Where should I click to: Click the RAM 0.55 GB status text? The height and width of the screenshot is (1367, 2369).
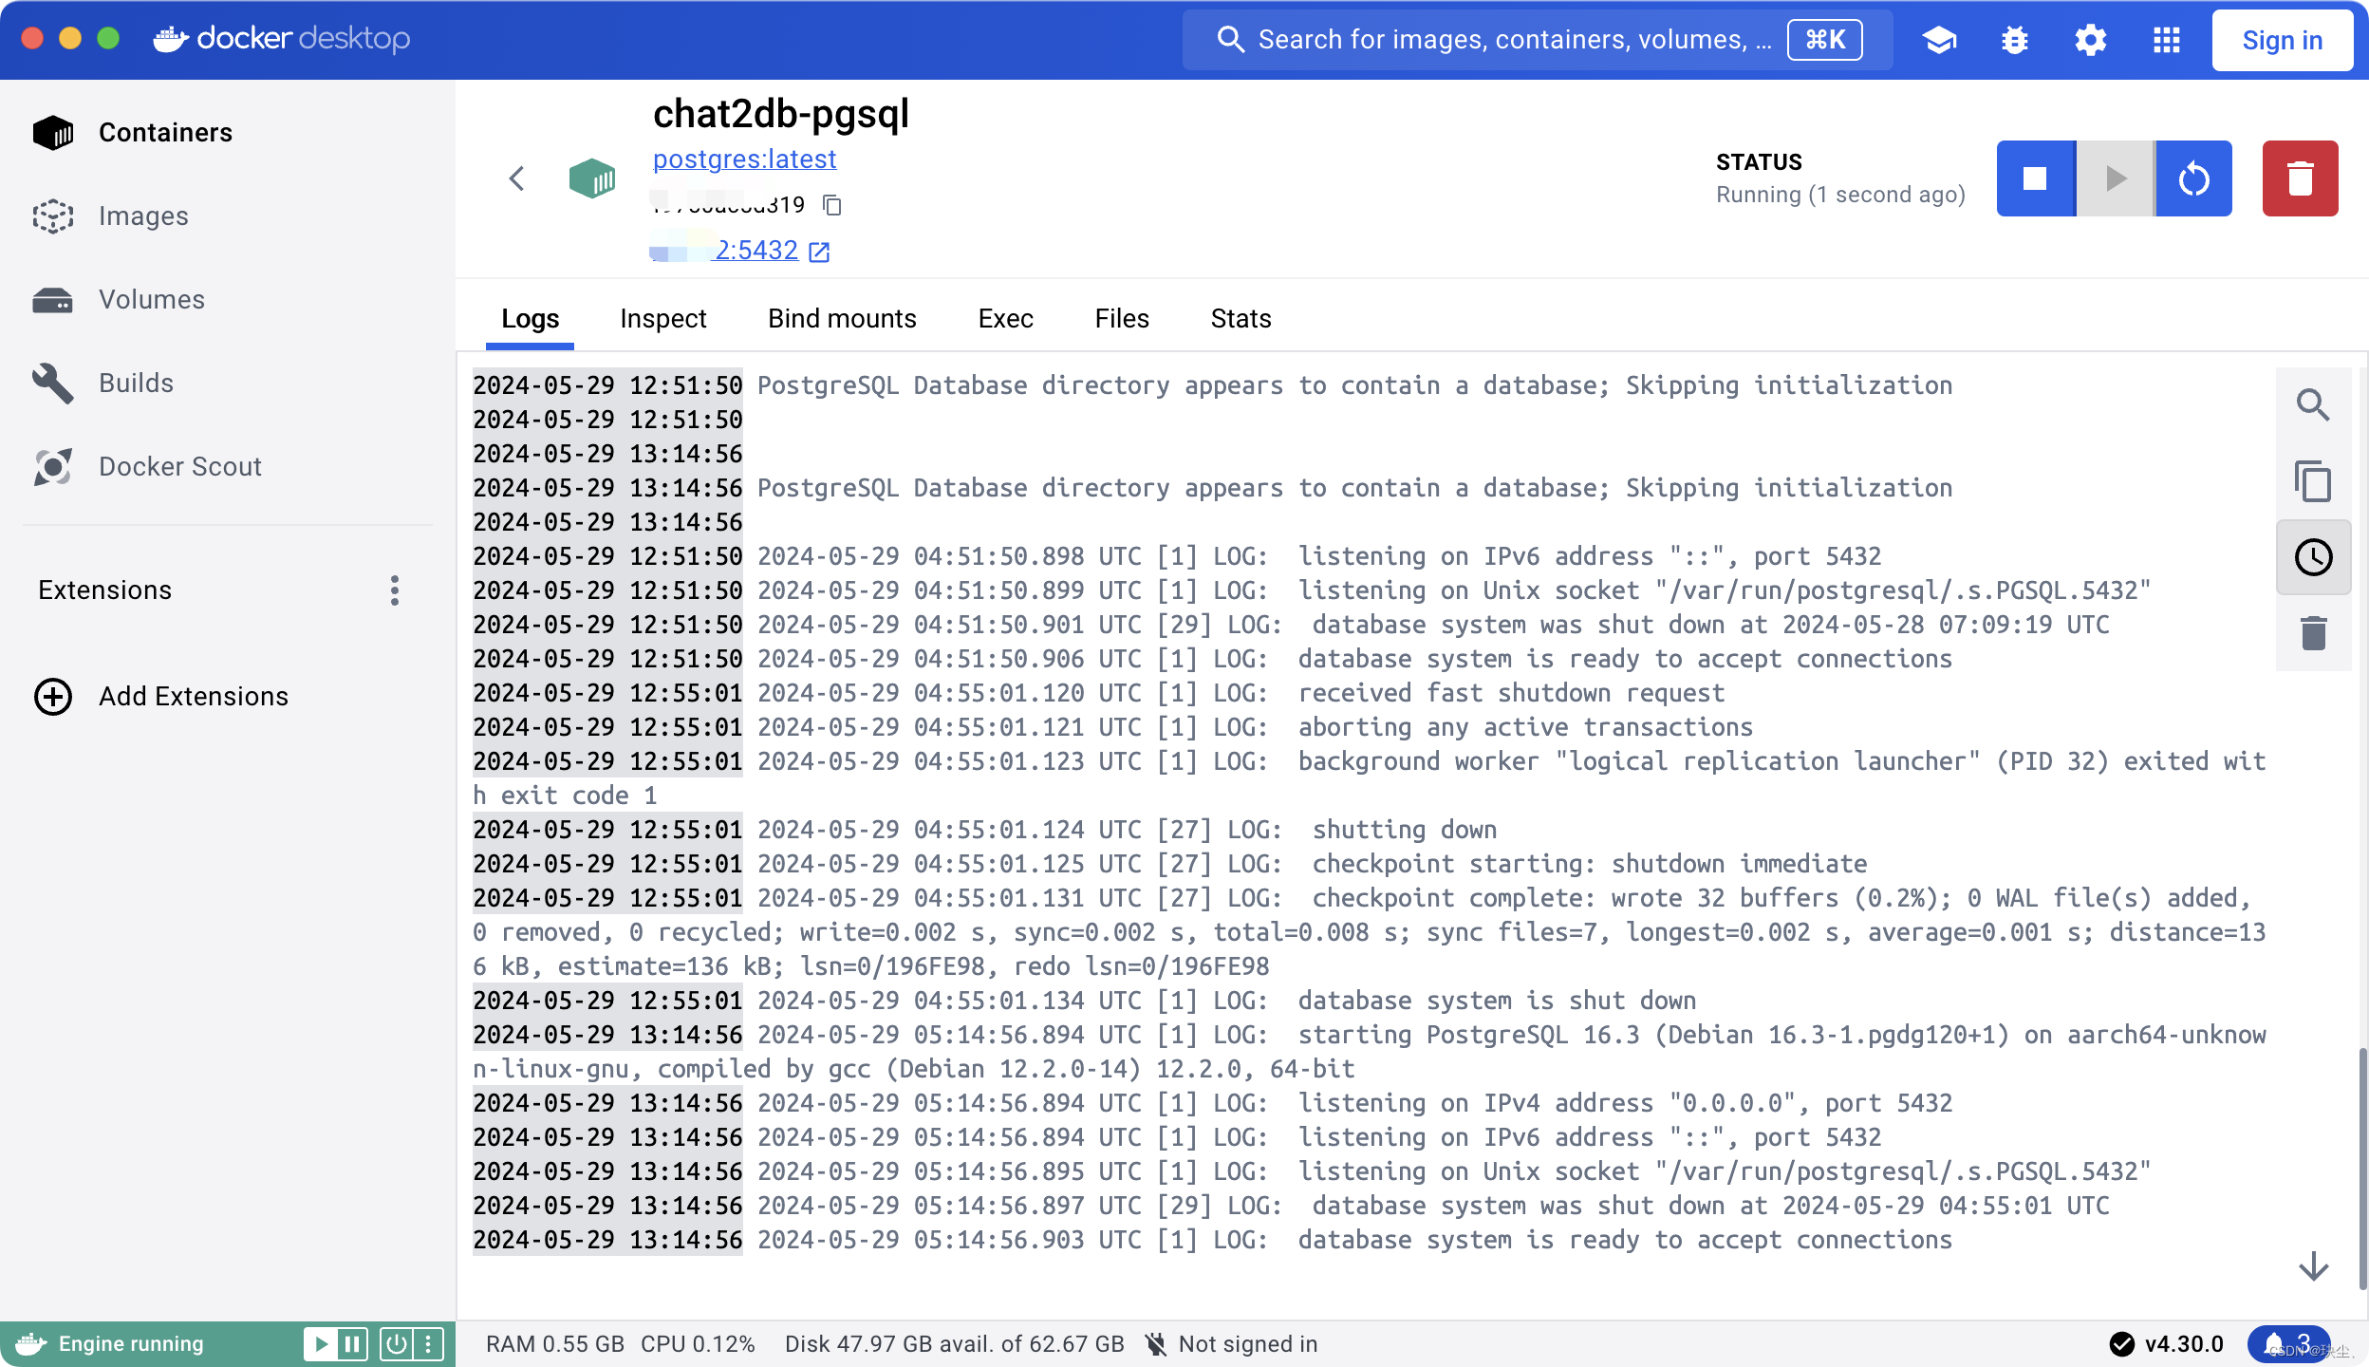click(555, 1344)
